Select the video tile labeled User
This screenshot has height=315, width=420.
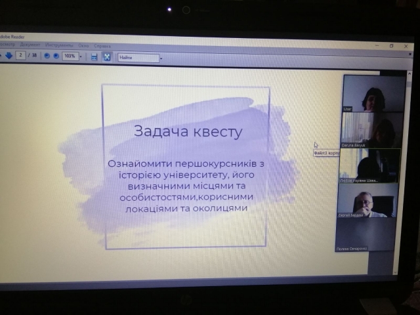[x=374, y=93]
